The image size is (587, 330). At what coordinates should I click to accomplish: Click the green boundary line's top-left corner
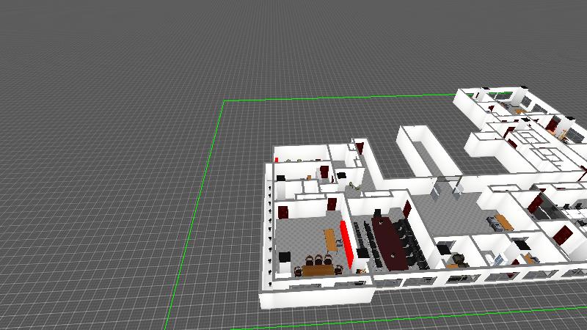click(223, 100)
